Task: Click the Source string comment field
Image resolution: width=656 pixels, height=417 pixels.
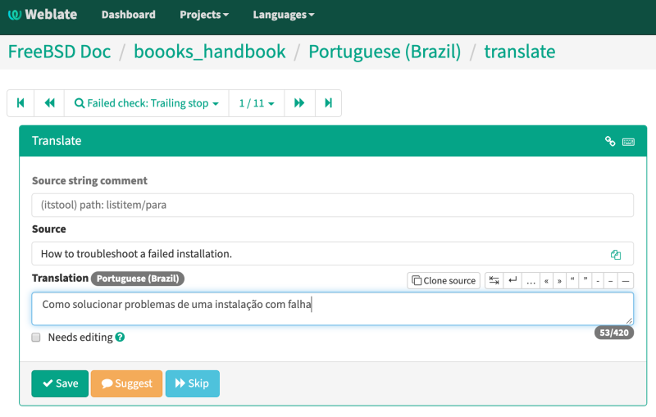Action: (333, 205)
